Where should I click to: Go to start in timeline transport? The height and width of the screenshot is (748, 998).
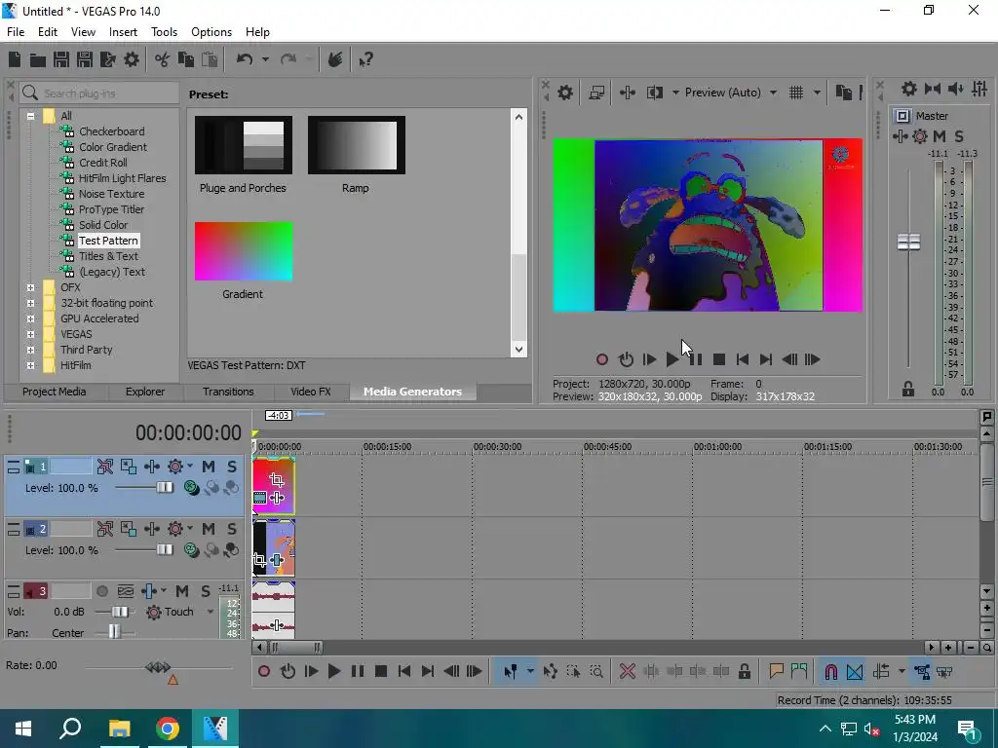click(404, 672)
